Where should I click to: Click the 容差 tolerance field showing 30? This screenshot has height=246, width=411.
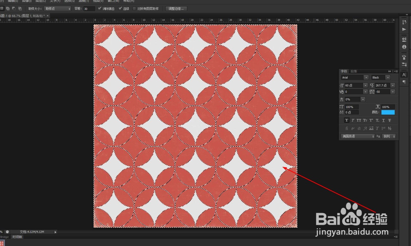point(89,9)
